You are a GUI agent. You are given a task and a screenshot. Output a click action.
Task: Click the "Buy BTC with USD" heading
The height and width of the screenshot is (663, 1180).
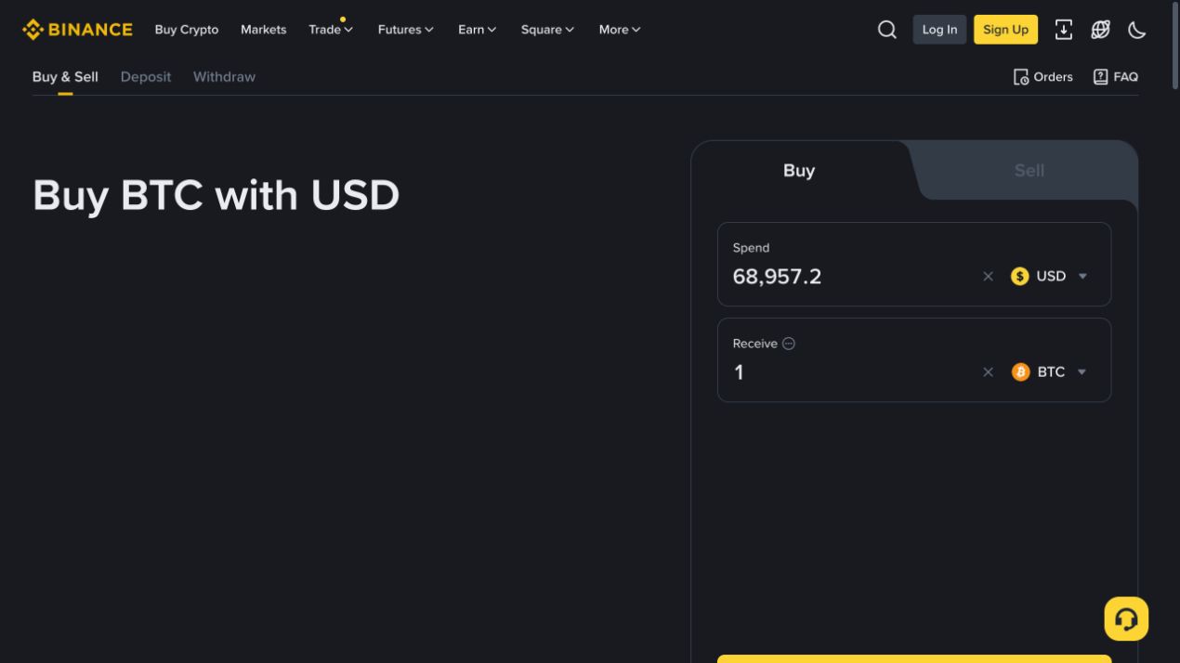point(216,196)
